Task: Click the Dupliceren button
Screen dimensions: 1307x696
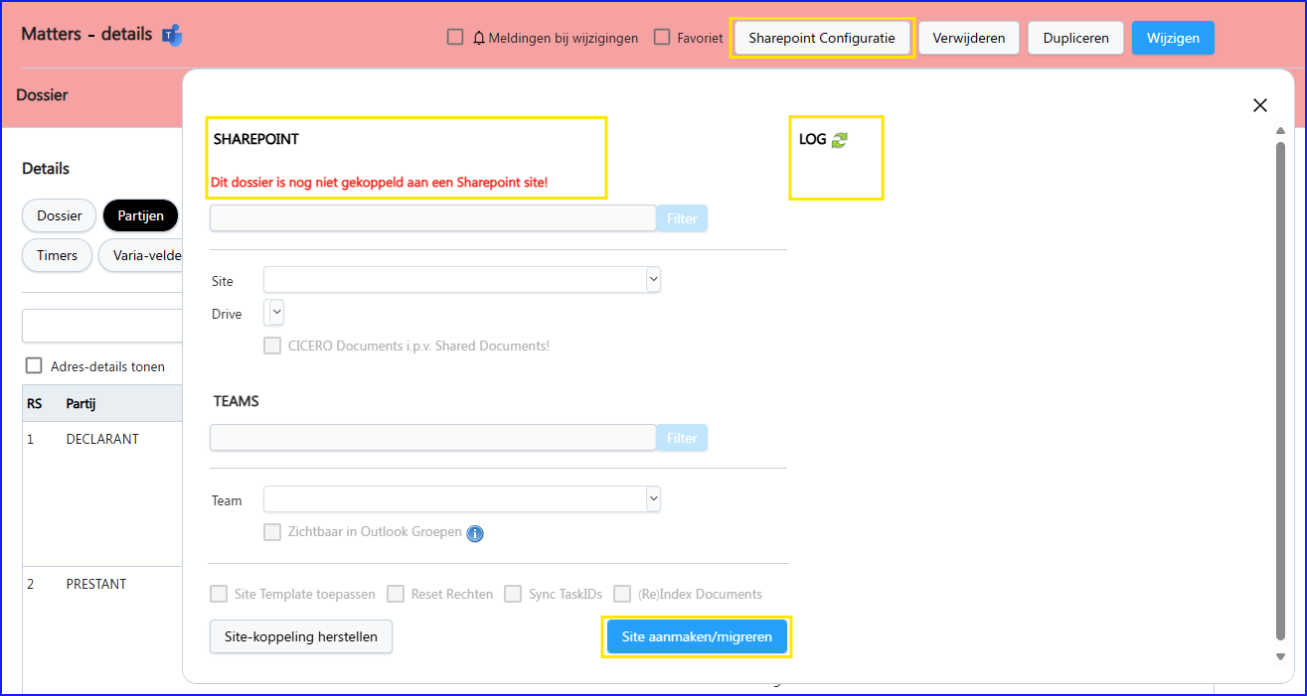Action: coord(1075,39)
